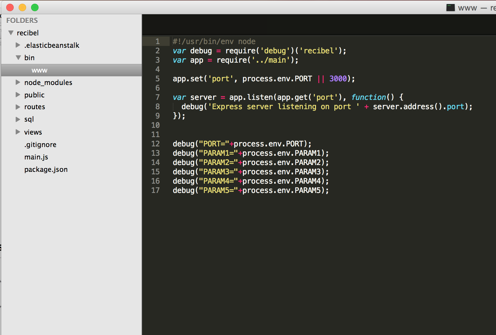
Task: Open the www file in sidebar
Action: [71, 70]
